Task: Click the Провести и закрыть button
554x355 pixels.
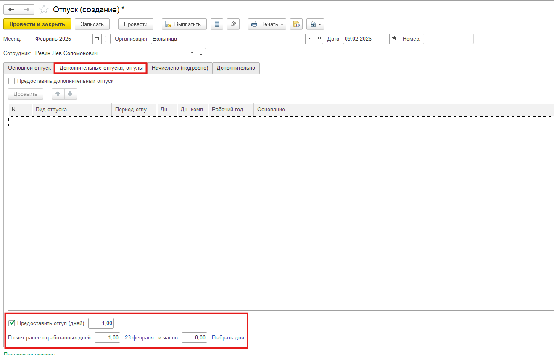Action: click(x=37, y=24)
